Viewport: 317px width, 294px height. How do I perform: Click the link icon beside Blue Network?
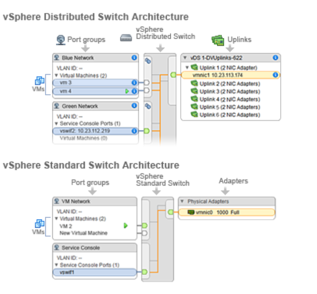point(148,61)
